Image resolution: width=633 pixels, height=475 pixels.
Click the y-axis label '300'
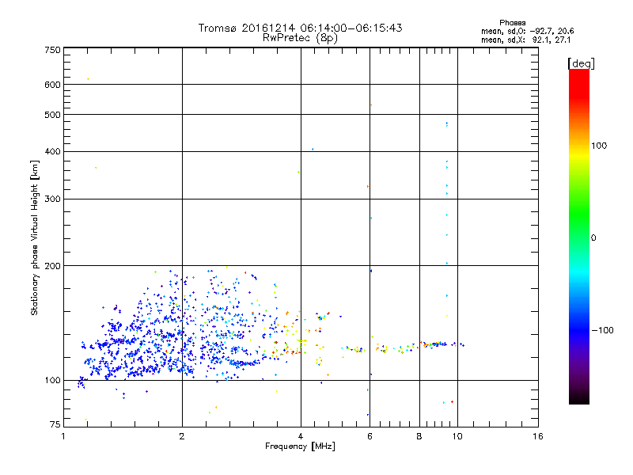[52, 199]
